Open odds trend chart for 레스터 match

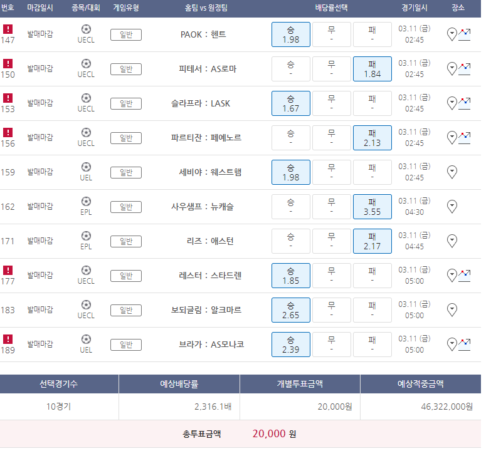pyautogui.click(x=465, y=275)
